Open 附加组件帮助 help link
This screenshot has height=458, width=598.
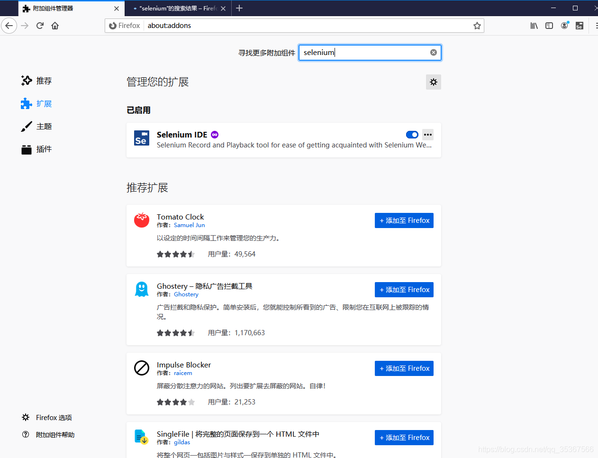(x=48, y=435)
